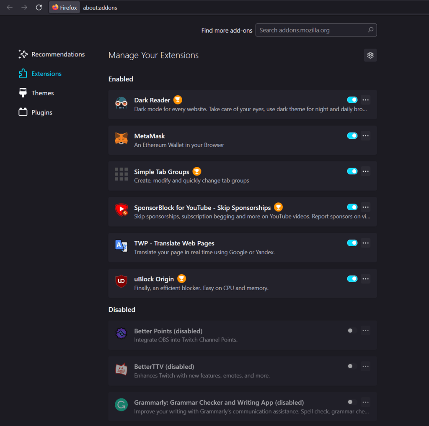This screenshot has width=429, height=426.
Task: Go forward with the browser forward arrow
Action: tap(24, 8)
